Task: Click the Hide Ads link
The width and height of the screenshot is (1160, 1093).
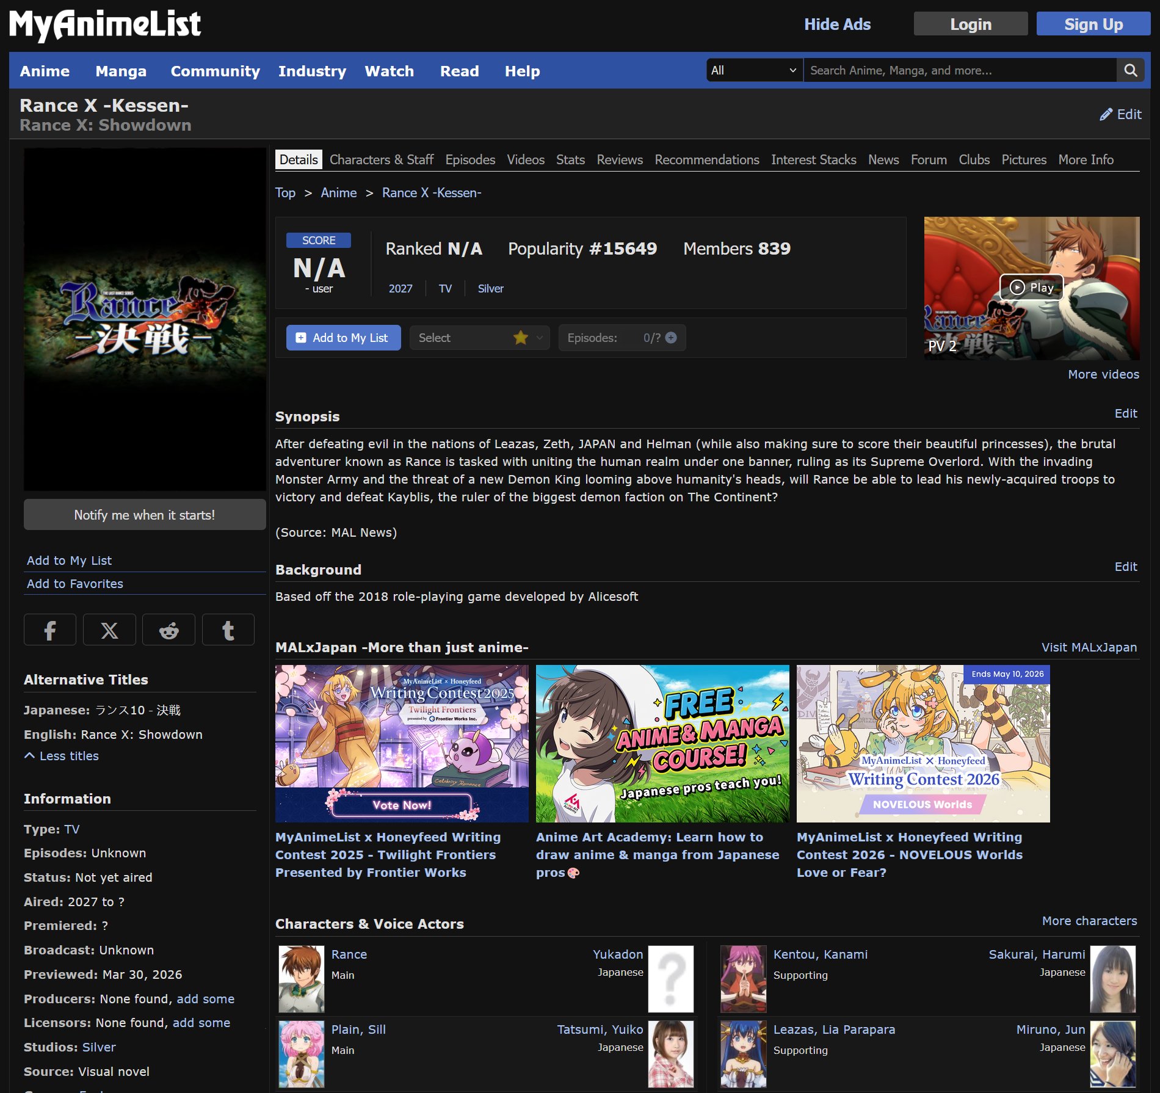Action: pos(837,24)
